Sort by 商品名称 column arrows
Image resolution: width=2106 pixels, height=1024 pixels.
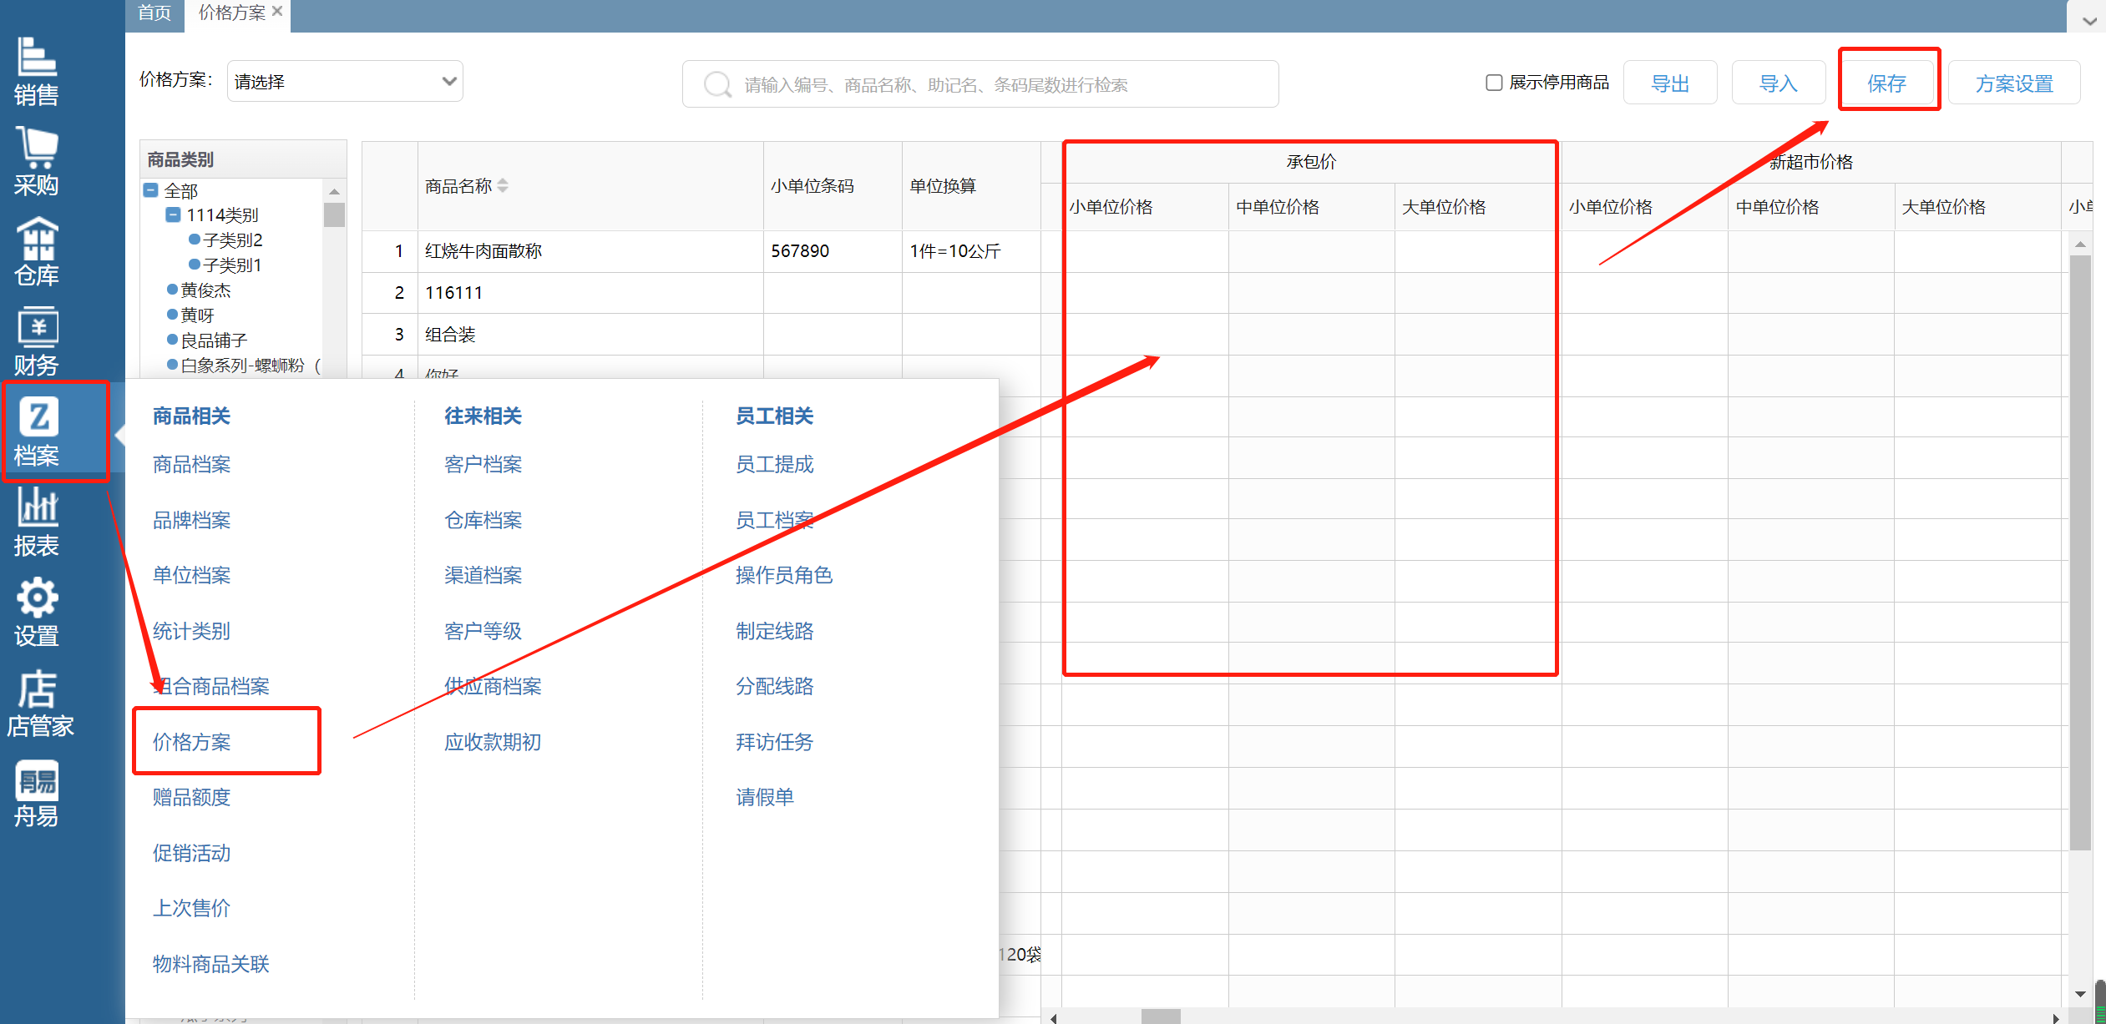(503, 185)
